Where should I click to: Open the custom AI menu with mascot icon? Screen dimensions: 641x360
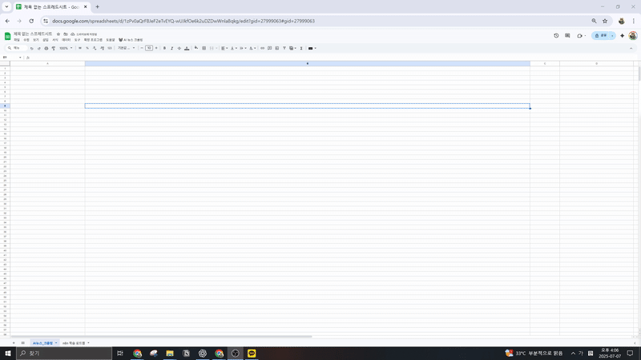(x=131, y=40)
